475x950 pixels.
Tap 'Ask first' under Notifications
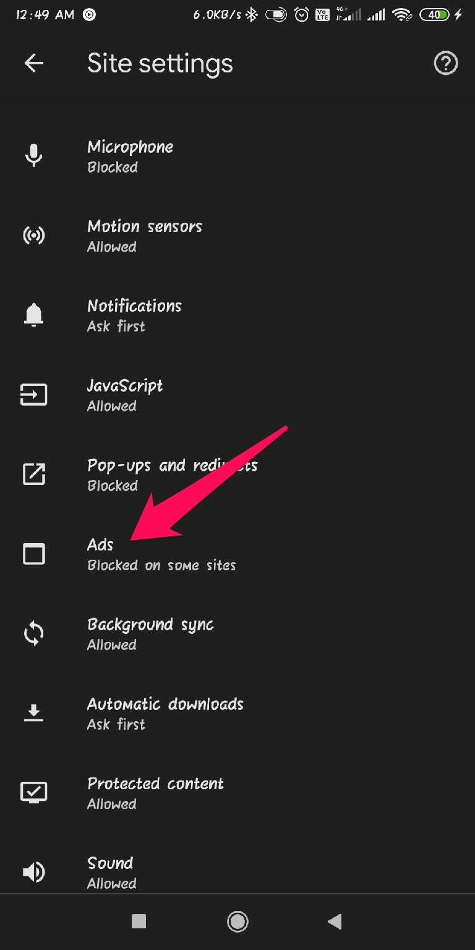(x=116, y=326)
